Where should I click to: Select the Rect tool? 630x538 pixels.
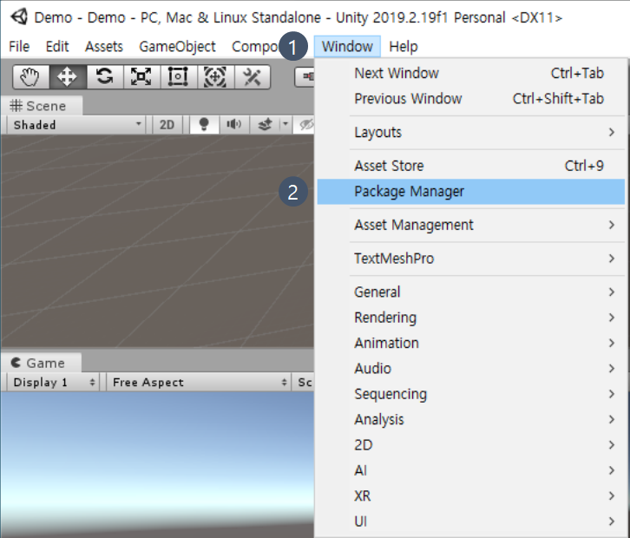click(x=178, y=76)
